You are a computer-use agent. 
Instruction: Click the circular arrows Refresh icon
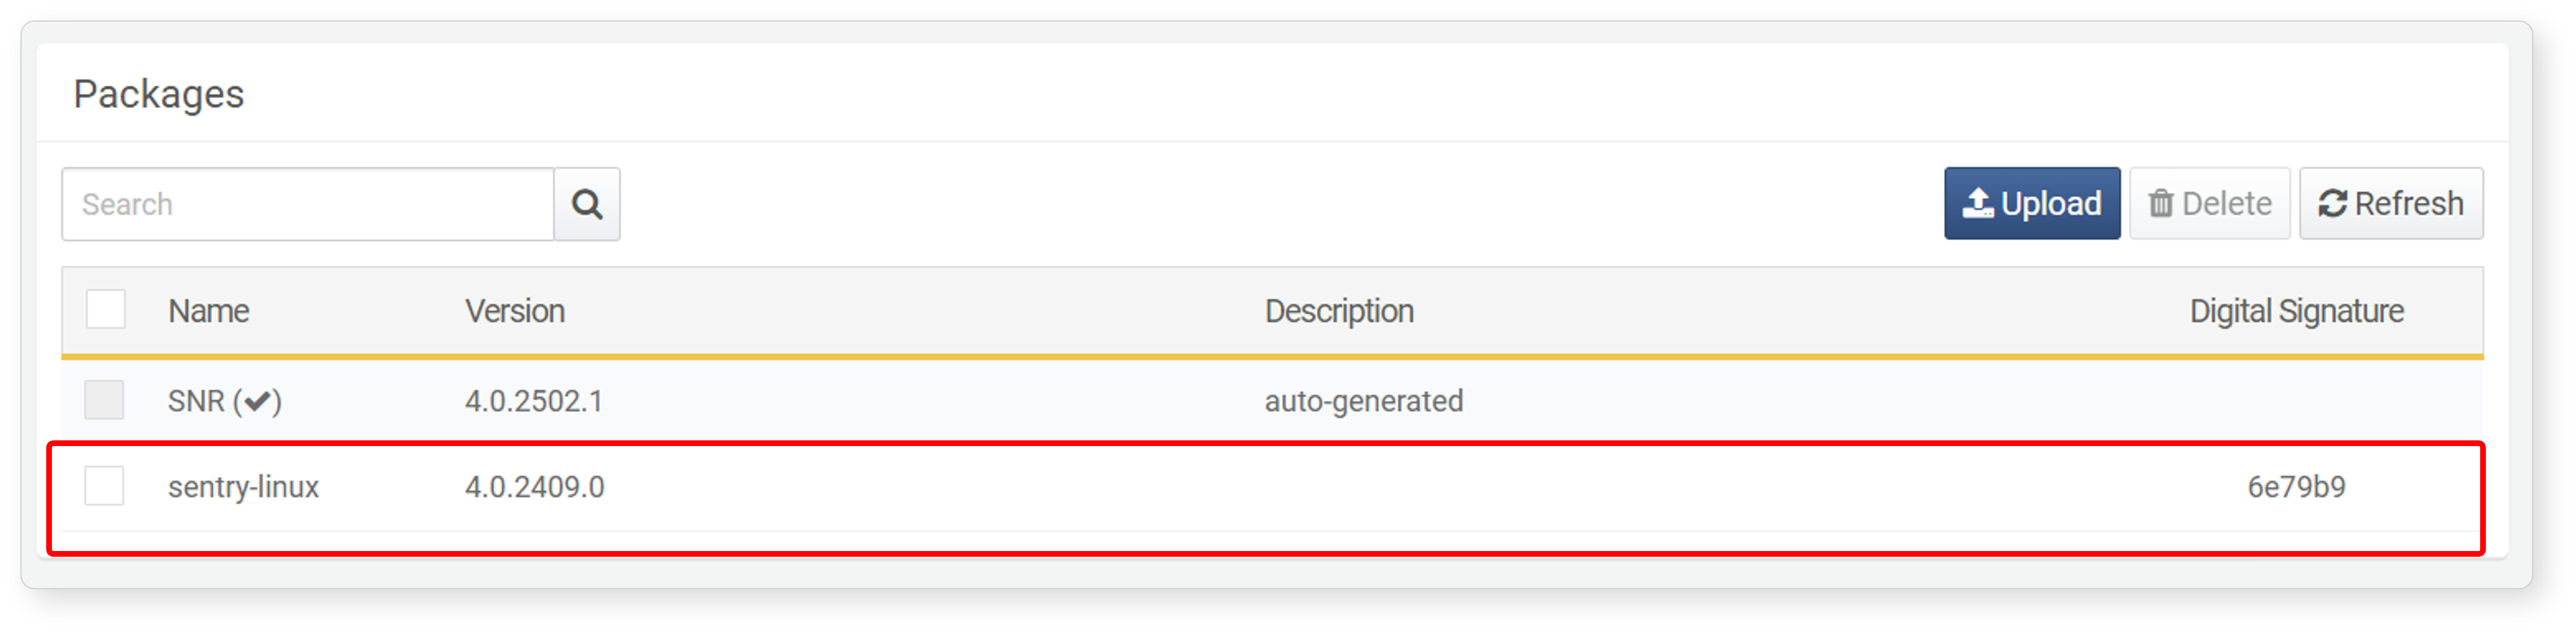(x=2332, y=204)
